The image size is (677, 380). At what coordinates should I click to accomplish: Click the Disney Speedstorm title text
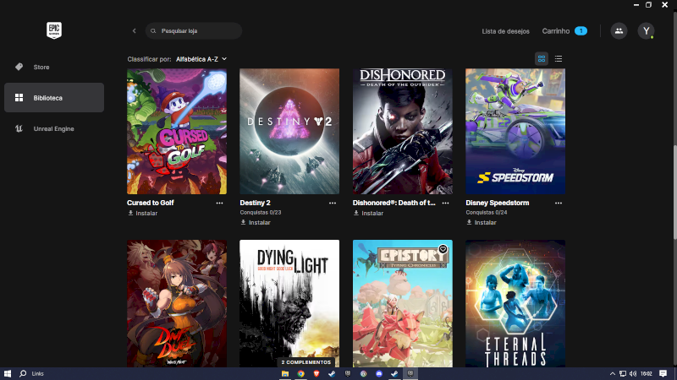click(x=498, y=203)
